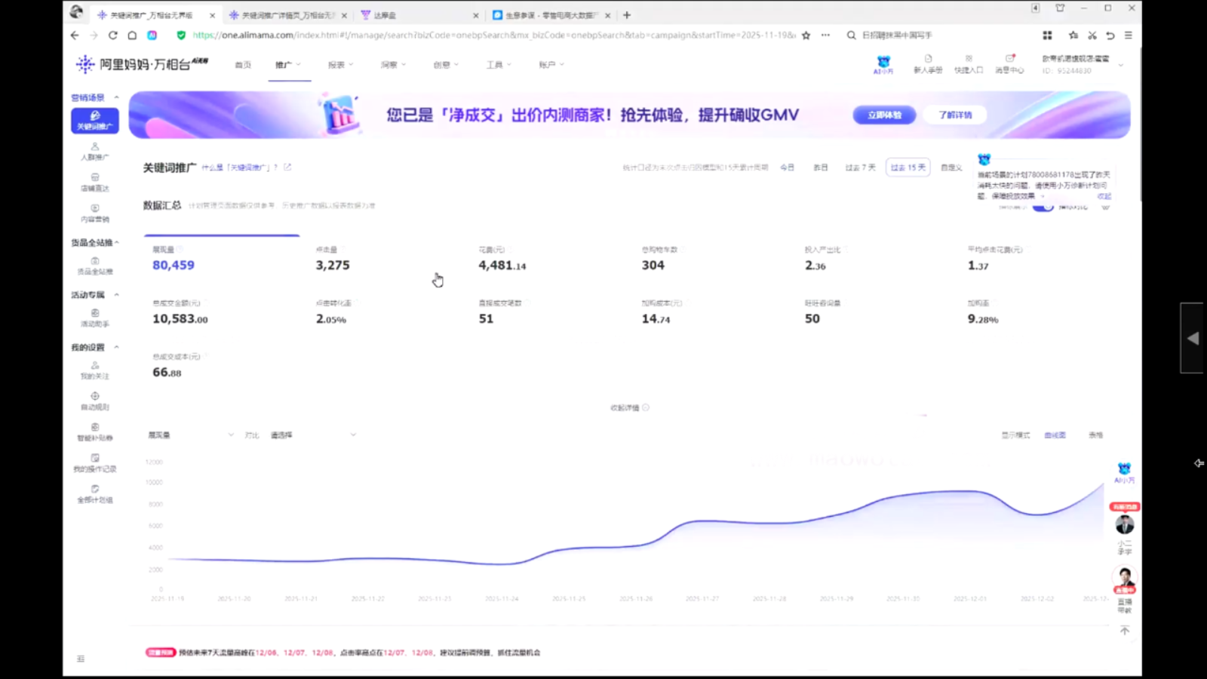Click the 了解详情 banner button
The image size is (1207, 679).
coord(955,115)
